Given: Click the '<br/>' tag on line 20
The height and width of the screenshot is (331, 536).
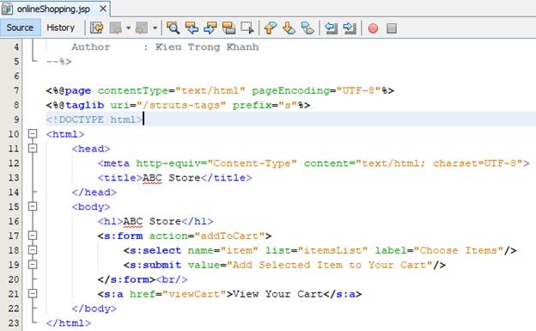Looking at the screenshot, I should coord(172,279).
